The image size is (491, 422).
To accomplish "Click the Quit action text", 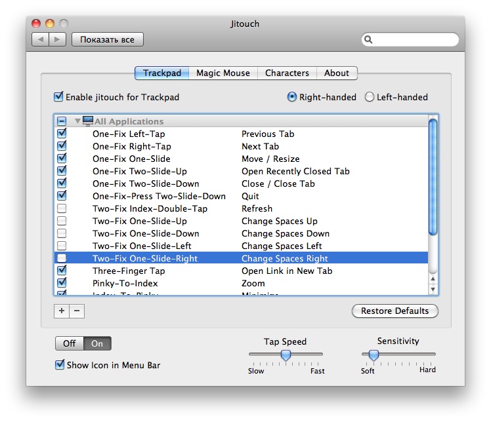I will [250, 197].
